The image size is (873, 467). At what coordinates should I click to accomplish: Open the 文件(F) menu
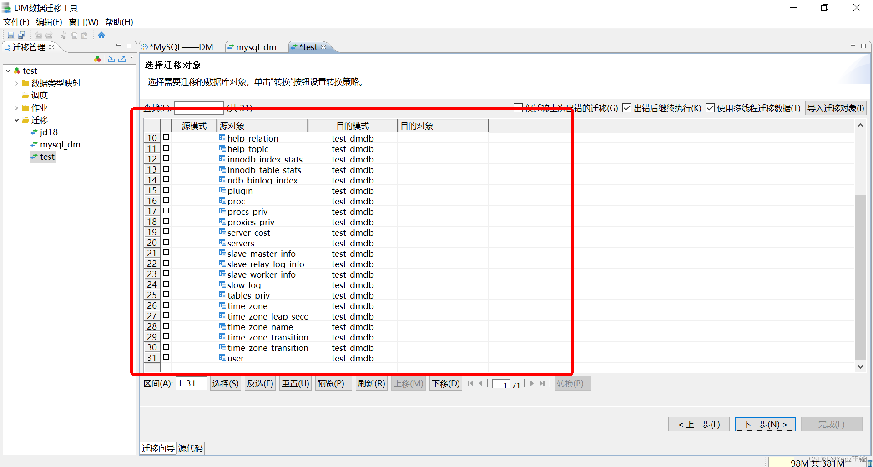click(x=16, y=22)
